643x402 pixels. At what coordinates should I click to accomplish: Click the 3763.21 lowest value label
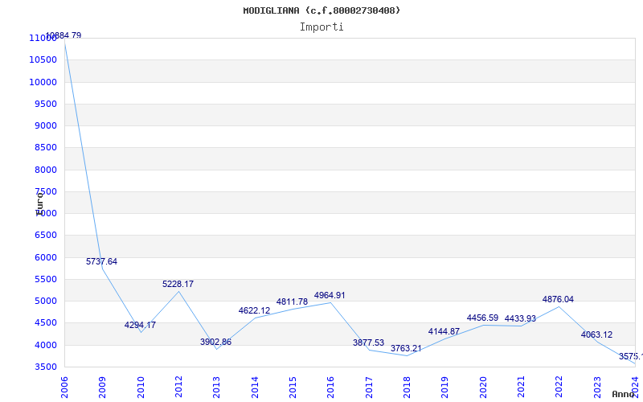[x=406, y=349]
